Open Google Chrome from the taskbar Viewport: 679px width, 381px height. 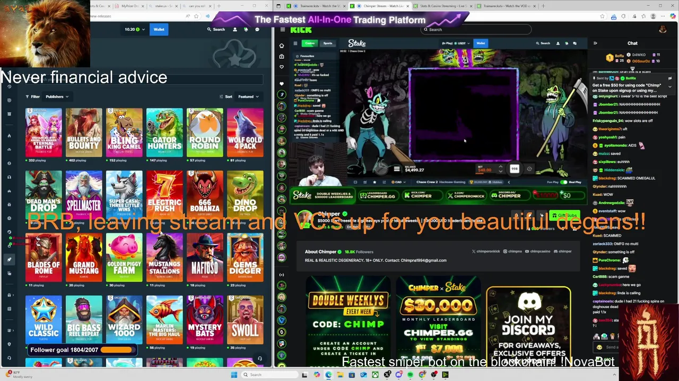[x=422, y=375]
